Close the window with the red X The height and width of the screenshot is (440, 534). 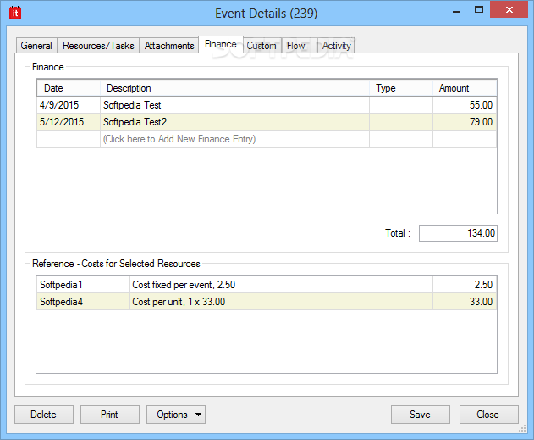pyautogui.click(x=509, y=9)
